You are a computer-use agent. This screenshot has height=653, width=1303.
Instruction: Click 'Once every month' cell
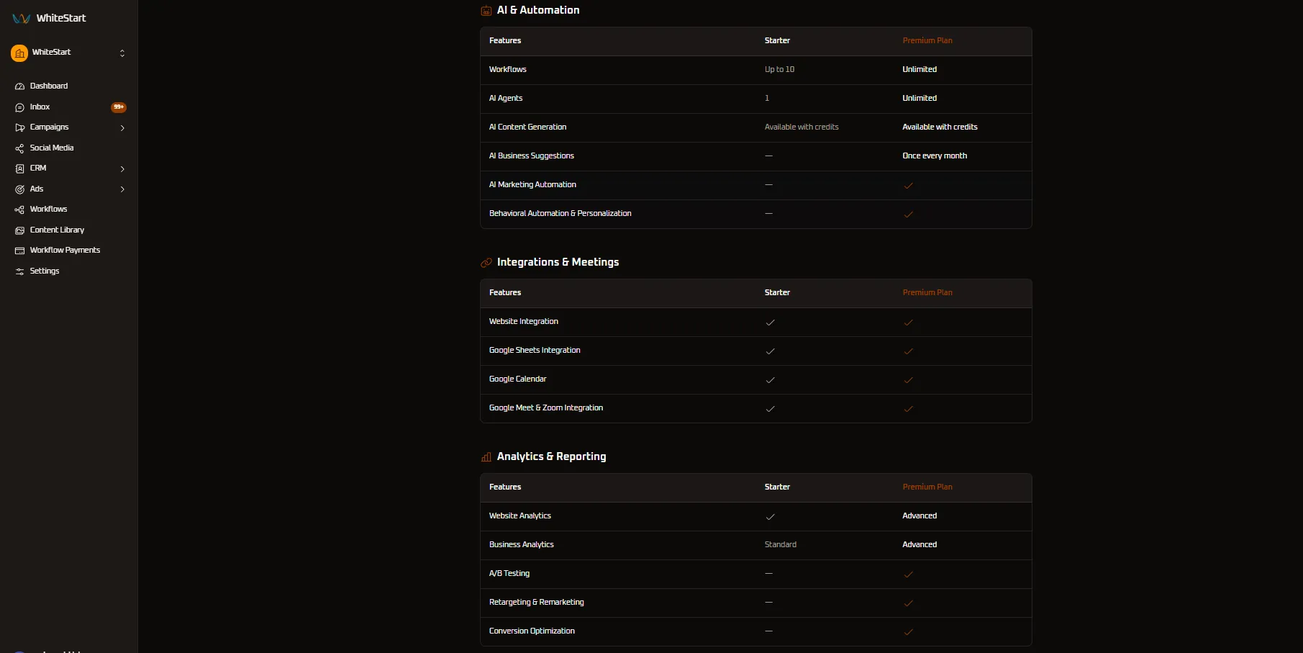(x=935, y=156)
